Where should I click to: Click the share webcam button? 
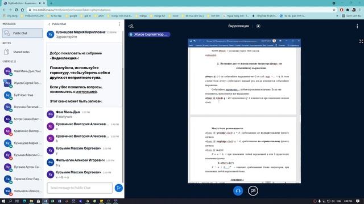click(x=253, y=191)
